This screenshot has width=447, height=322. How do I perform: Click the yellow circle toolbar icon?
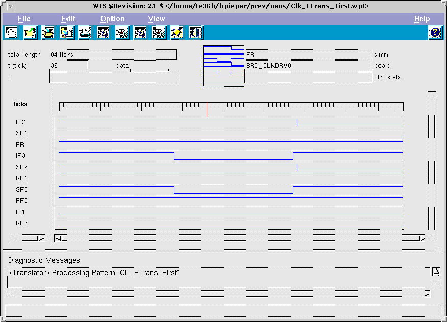177,33
